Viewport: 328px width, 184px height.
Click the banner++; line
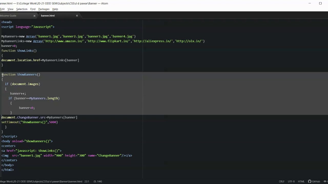coord(18,94)
